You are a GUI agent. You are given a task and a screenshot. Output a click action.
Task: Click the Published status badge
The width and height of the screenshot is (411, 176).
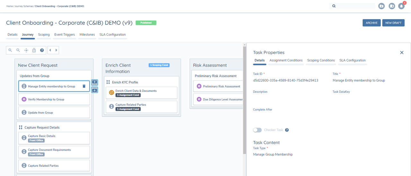(x=146, y=23)
